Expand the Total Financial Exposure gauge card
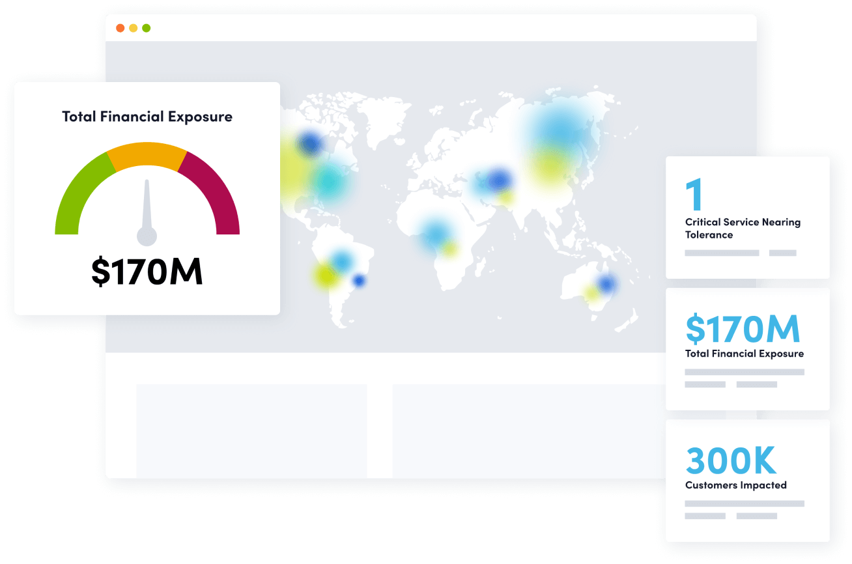852x564 pixels. coord(146,195)
